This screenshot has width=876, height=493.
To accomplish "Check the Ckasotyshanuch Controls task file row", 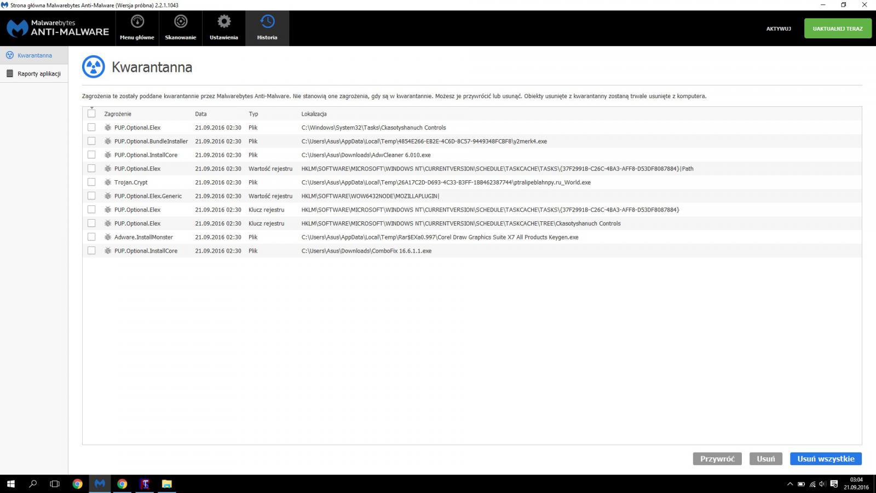I will [91, 128].
